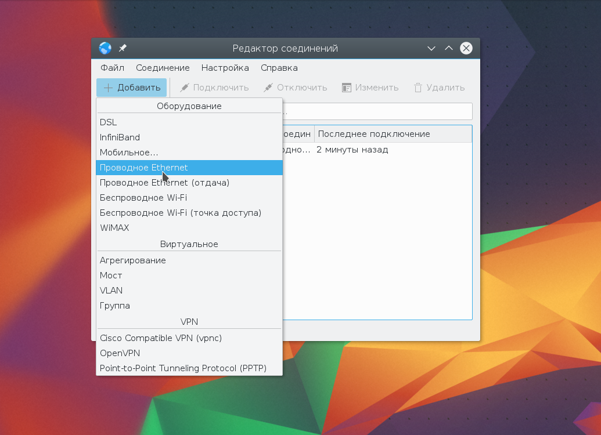The height and width of the screenshot is (435, 601).
Task: Select DSL from the connection type list
Action: pos(108,122)
